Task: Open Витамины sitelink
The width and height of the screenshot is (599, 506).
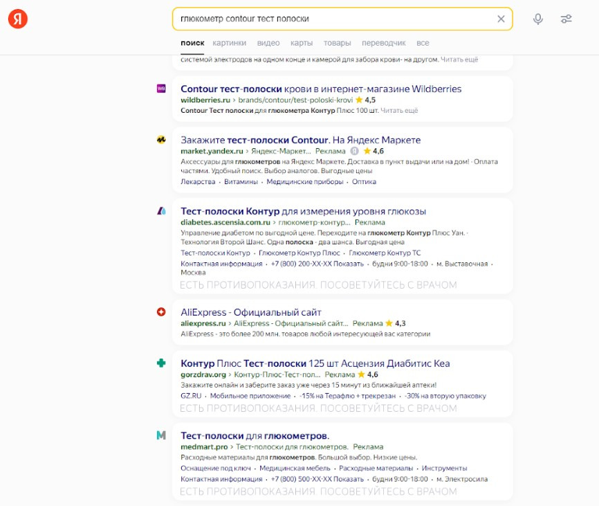Action: coord(241,181)
